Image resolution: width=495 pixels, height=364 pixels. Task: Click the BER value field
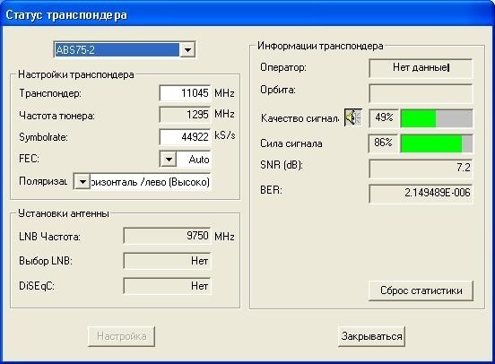point(421,194)
